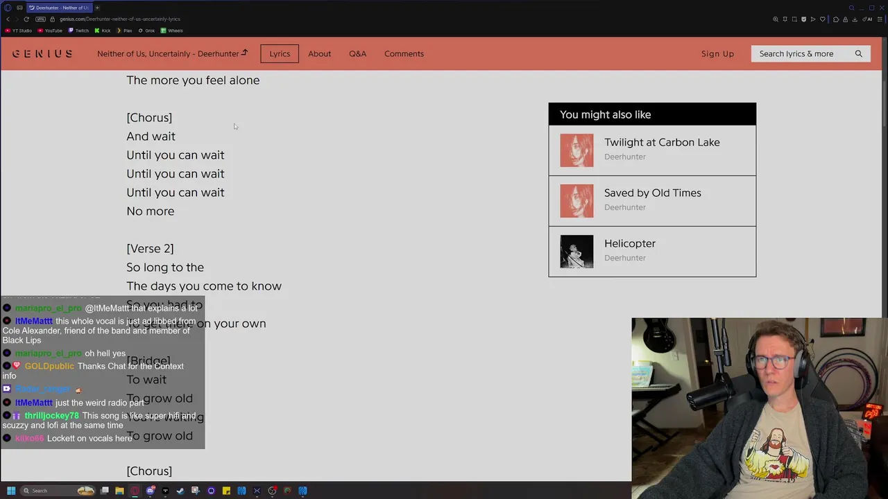Click the Twilight at Carbon Lake album thumbnail
Viewport: 888px width, 499px height.
click(577, 150)
